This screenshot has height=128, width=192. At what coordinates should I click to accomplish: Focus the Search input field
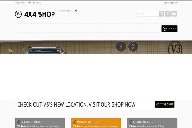148,14
